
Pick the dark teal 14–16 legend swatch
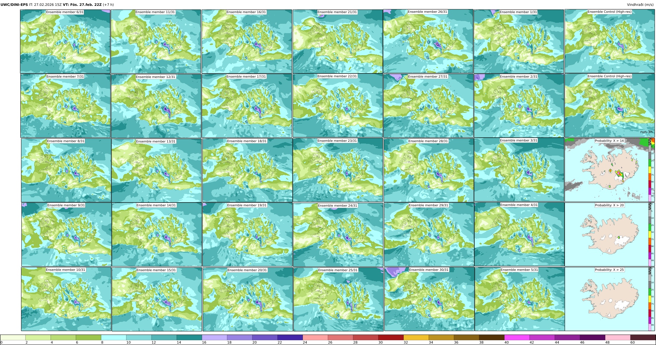(x=189, y=337)
